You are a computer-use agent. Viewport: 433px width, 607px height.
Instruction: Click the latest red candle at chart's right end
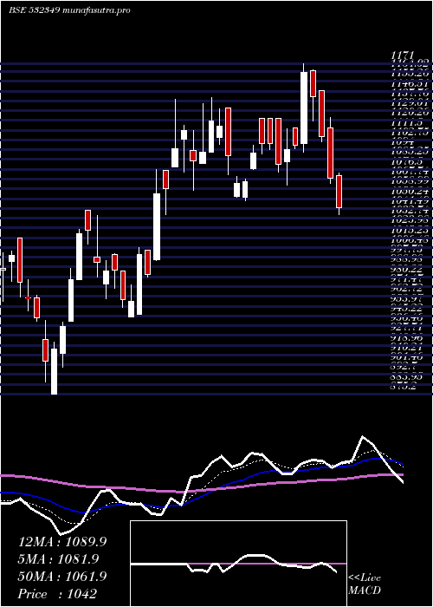339,192
